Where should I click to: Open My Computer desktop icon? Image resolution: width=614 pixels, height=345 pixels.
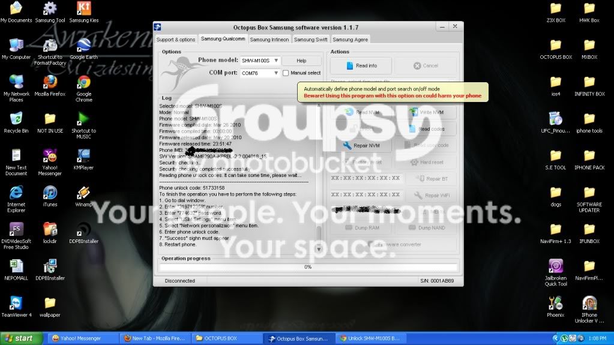16,49
